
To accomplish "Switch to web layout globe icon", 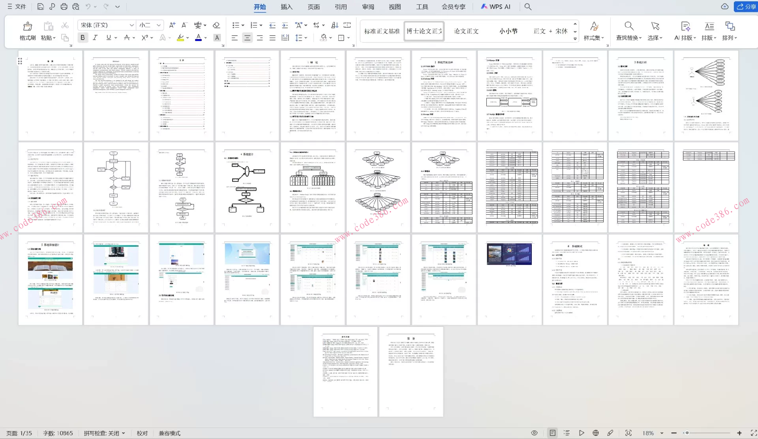I will pyautogui.click(x=596, y=433).
